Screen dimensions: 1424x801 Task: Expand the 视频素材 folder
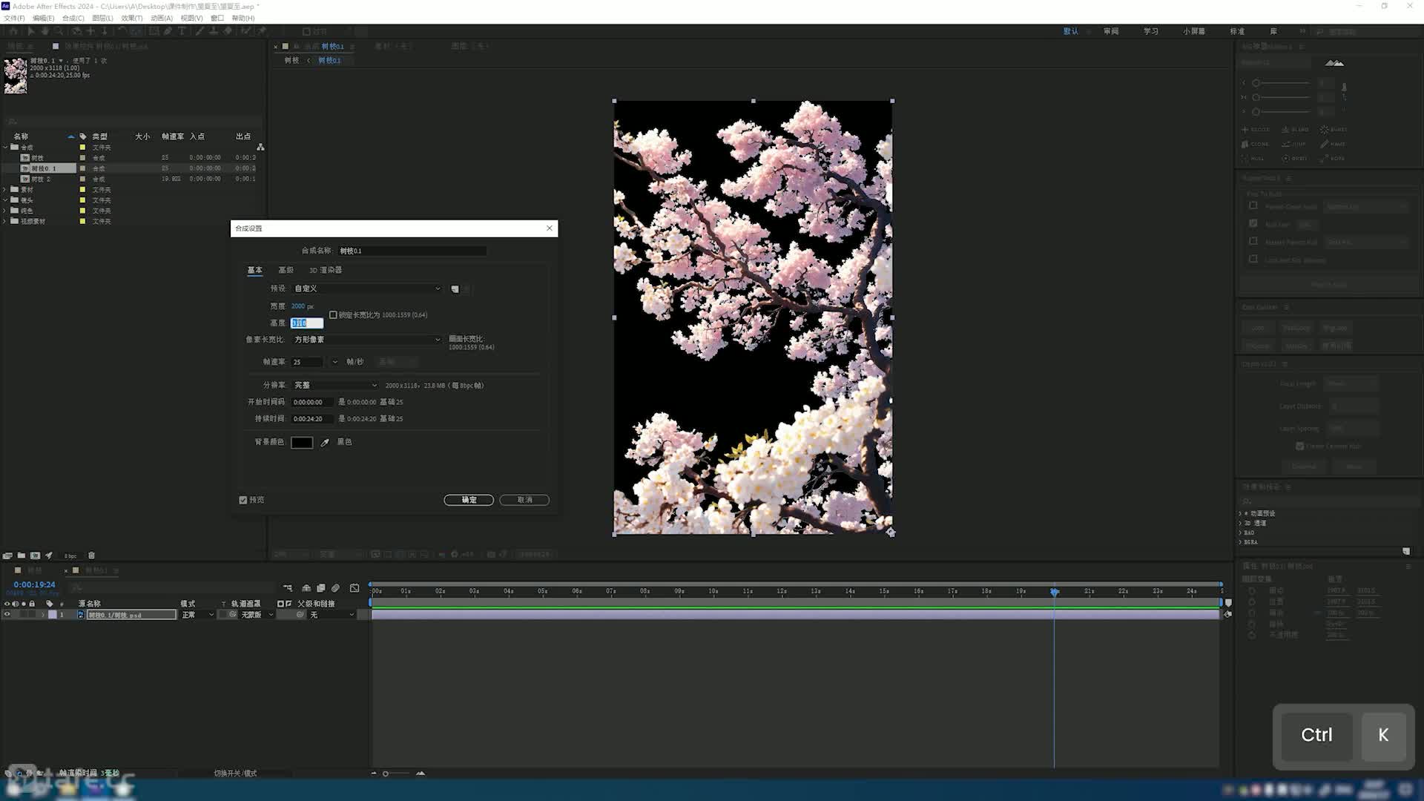point(5,221)
